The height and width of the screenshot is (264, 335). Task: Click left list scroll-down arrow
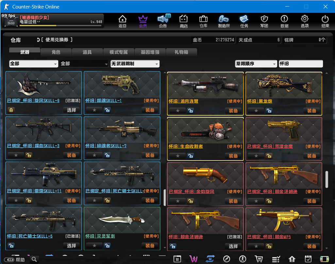coord(165,248)
